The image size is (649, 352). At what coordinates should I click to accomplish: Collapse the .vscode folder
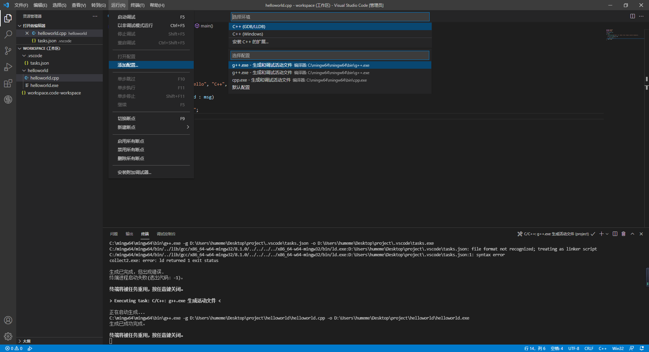(24, 56)
